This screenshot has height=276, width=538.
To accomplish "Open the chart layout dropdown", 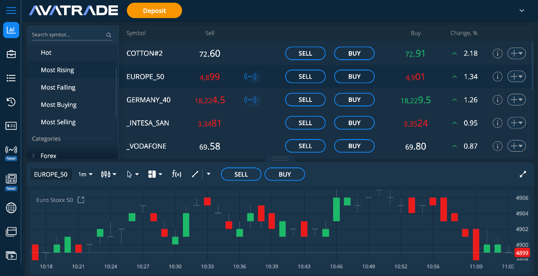I will [x=155, y=174].
